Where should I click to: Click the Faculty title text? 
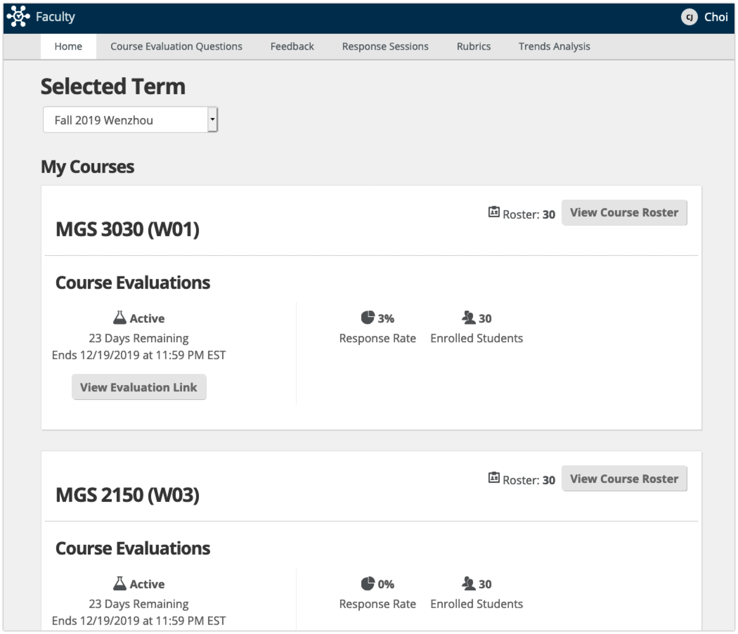(x=56, y=17)
